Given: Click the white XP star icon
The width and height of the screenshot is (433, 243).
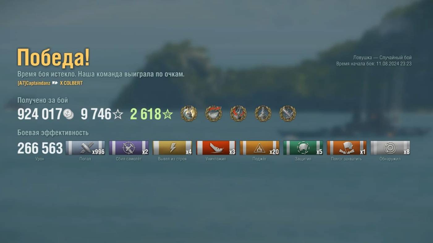Looking at the screenshot, I should pos(118,114).
